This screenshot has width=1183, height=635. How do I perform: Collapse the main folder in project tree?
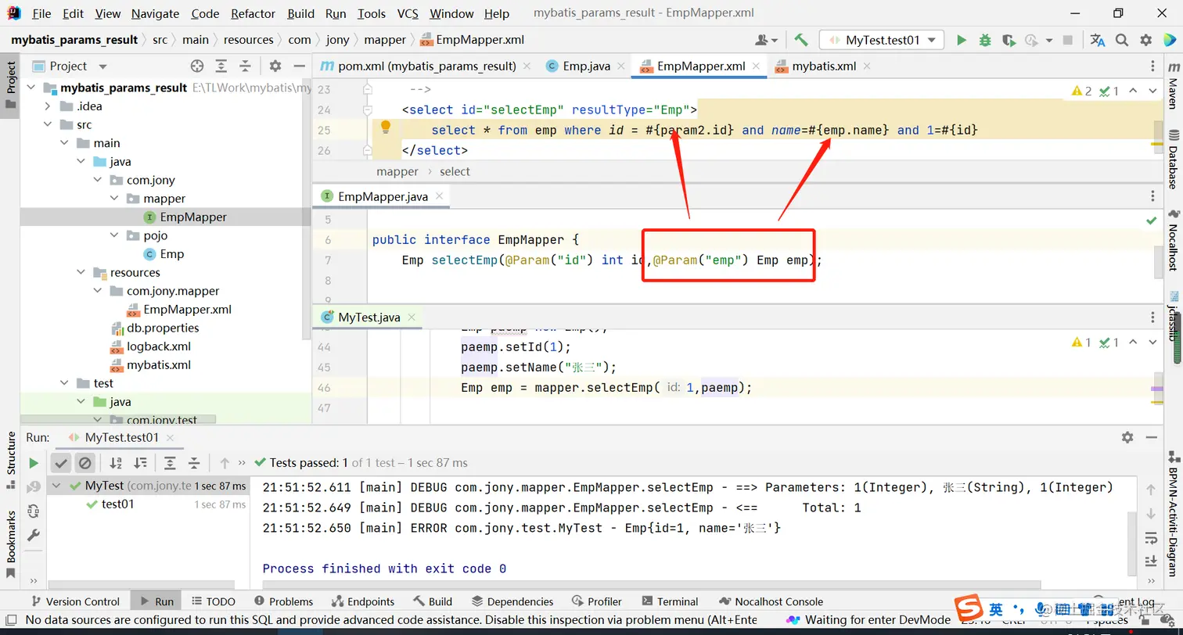click(64, 143)
